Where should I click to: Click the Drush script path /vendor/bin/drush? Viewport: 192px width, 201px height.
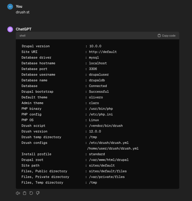click(106, 125)
